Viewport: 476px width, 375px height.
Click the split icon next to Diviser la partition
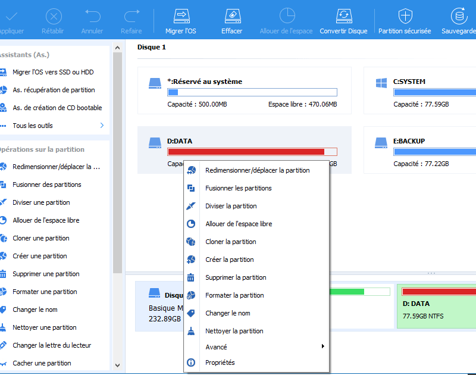pos(191,206)
